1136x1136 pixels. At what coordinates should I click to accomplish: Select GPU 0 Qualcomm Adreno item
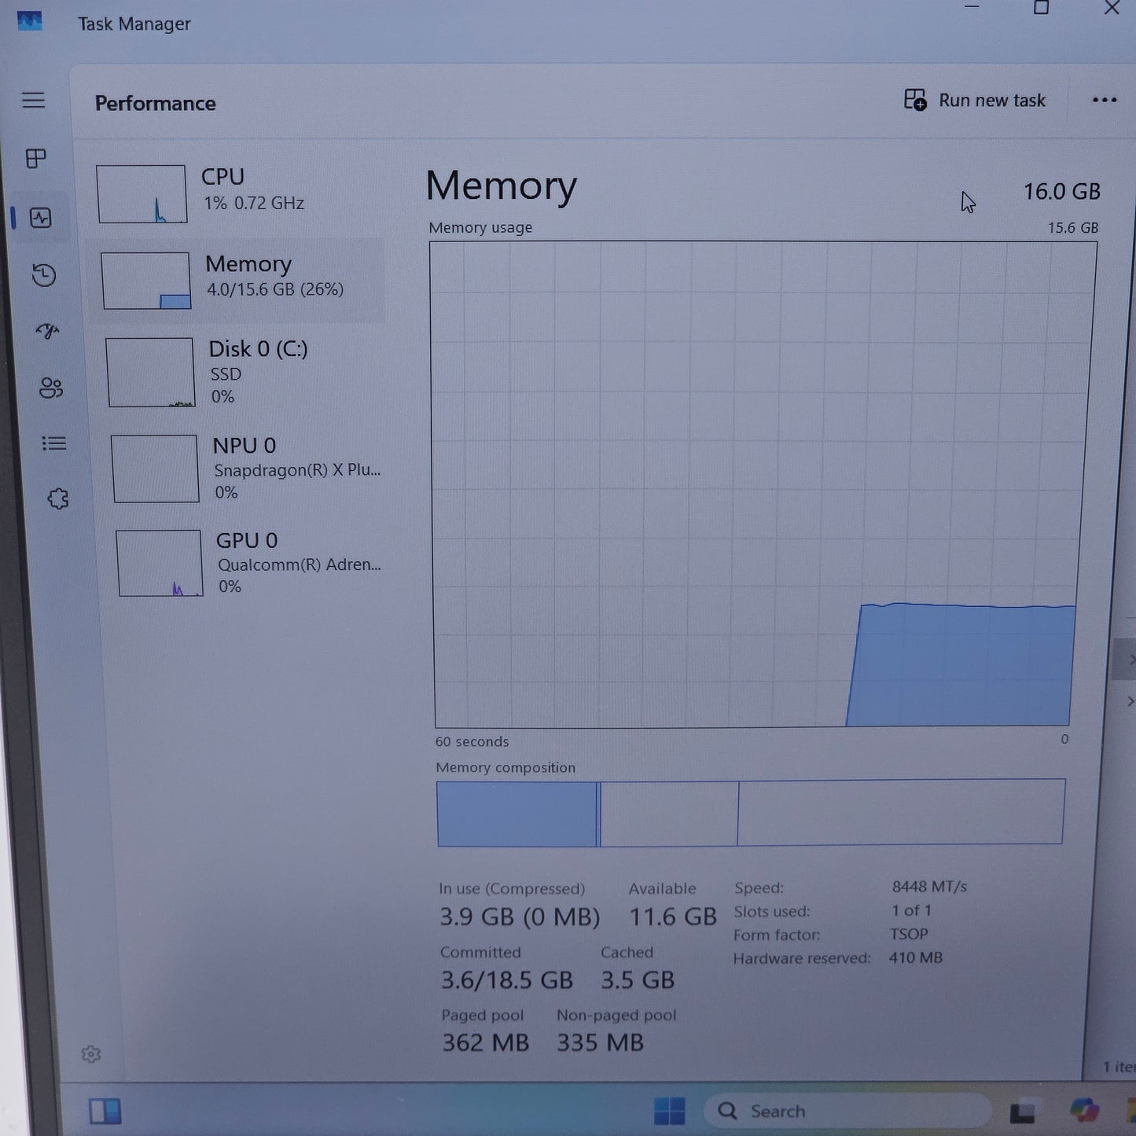(247, 563)
